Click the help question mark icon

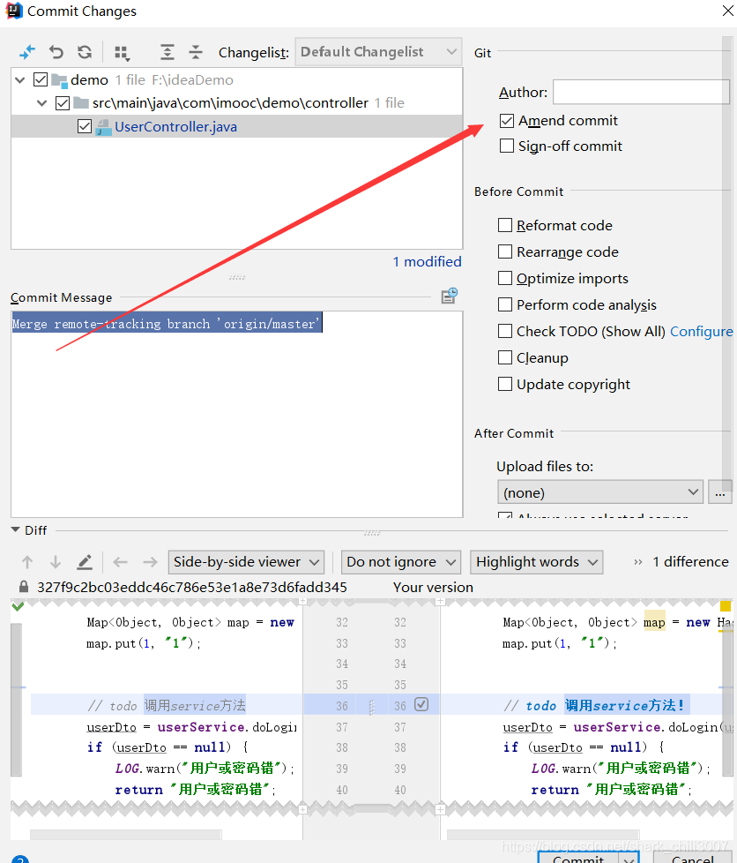pyautogui.click(x=19, y=859)
